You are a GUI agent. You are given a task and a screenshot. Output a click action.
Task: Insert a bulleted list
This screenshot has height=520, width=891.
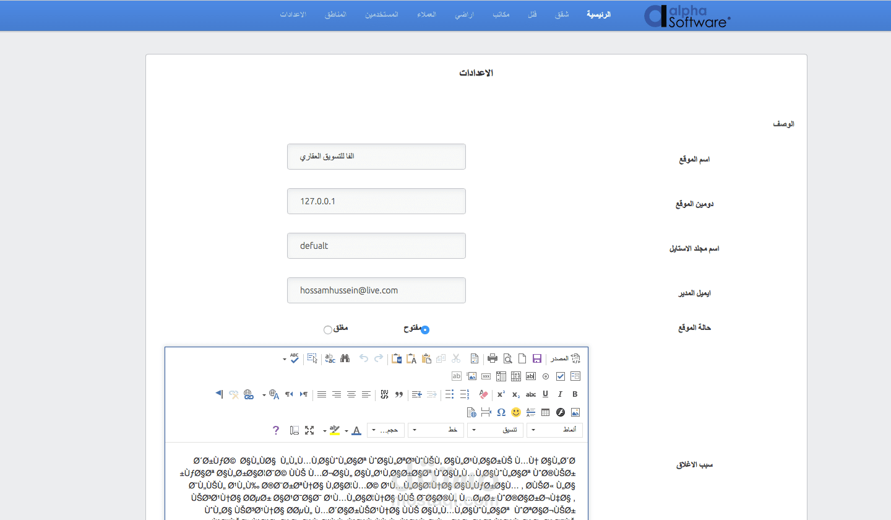click(x=450, y=394)
